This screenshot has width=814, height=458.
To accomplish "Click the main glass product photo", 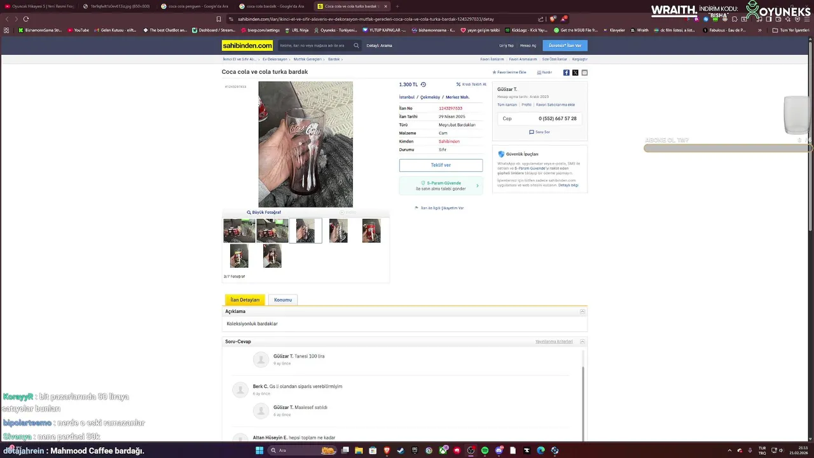I will [x=305, y=144].
